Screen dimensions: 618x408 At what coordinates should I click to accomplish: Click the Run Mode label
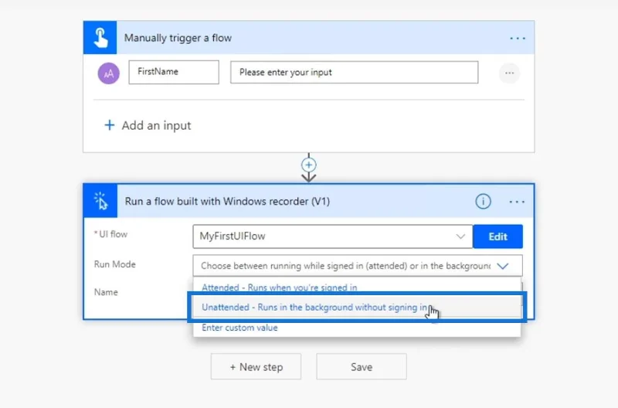click(114, 264)
